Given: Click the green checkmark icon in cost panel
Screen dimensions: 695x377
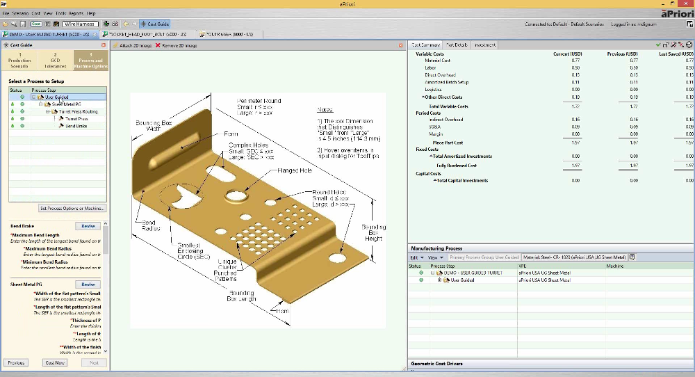Looking at the screenshot, I should (658, 45).
